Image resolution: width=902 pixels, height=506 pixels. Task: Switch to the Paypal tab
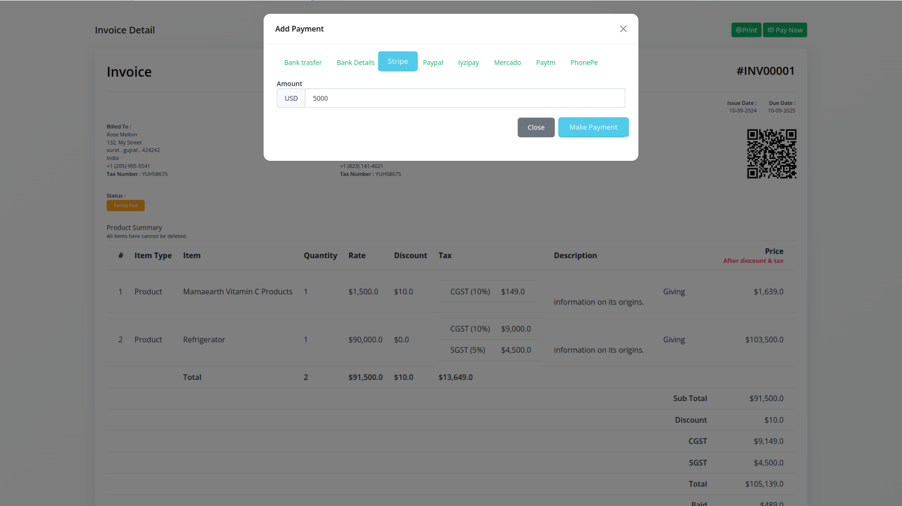pyautogui.click(x=433, y=62)
